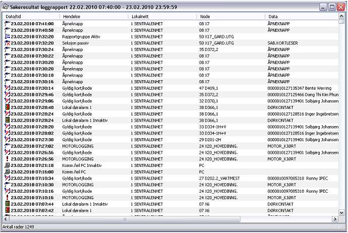Click the computer icon beside Komm.feil PC Innaktiv
This screenshot has width=348, height=233.
7,165
